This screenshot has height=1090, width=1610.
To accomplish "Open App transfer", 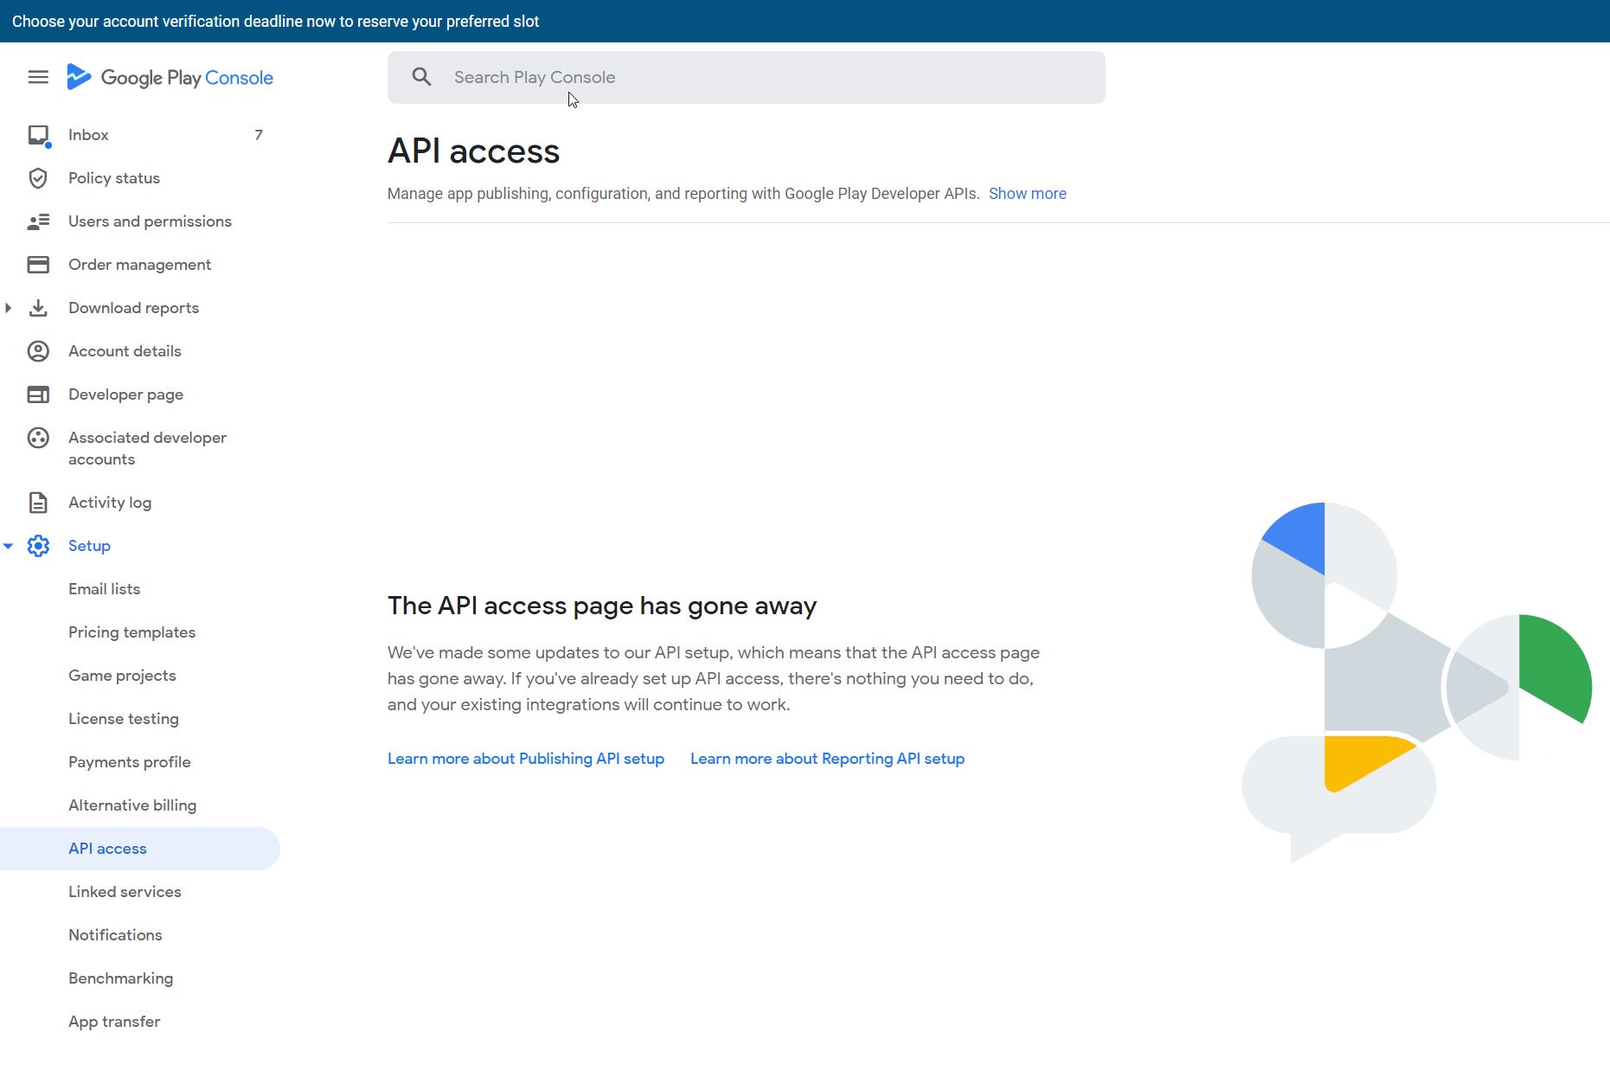I will click(114, 1022).
